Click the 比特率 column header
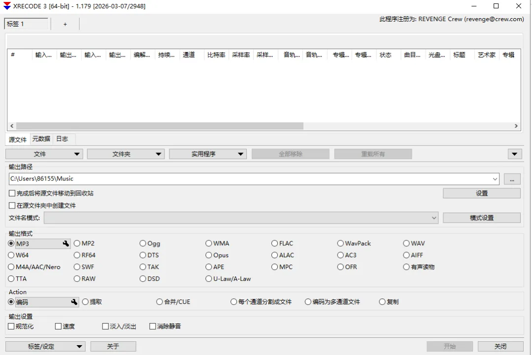Image resolution: width=532 pixels, height=355 pixels. 216,55
